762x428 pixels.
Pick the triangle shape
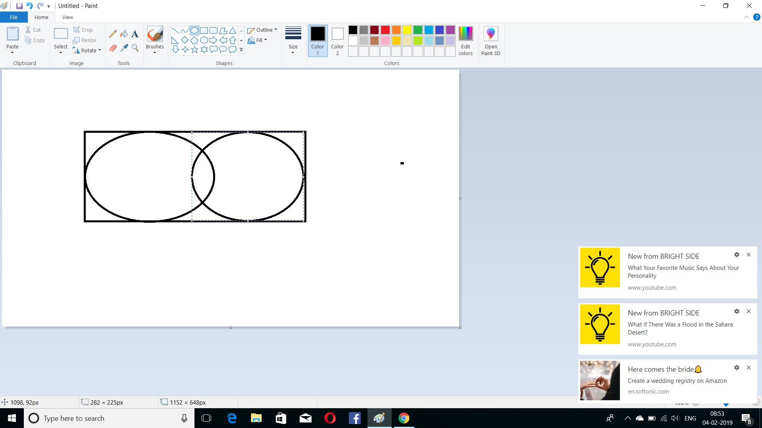click(233, 31)
